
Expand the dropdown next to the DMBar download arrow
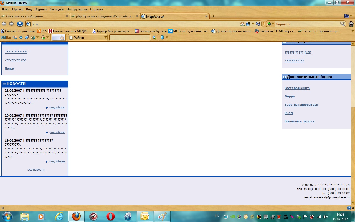167,37
